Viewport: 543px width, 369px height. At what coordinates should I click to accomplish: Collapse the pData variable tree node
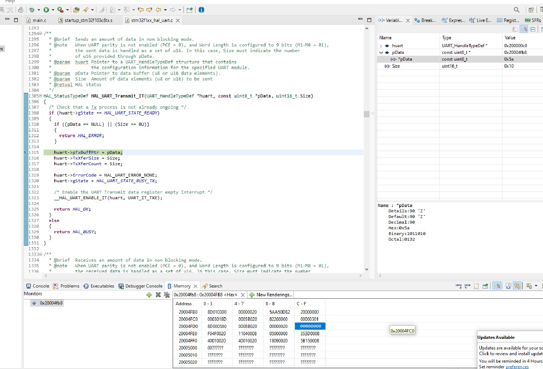[x=381, y=52]
